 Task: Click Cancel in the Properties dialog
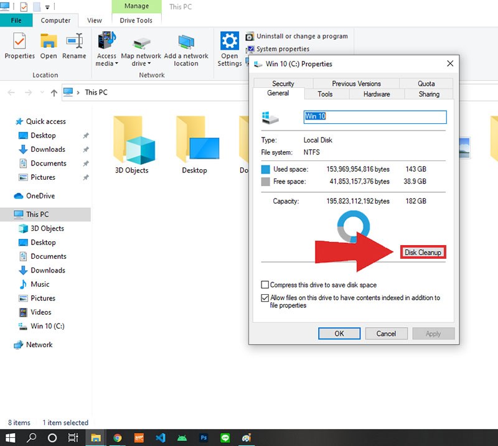click(x=386, y=333)
